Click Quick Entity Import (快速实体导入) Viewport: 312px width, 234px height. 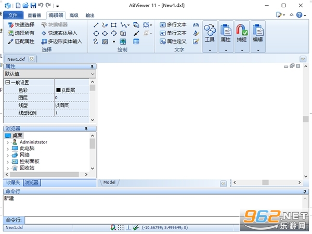coord(59,33)
